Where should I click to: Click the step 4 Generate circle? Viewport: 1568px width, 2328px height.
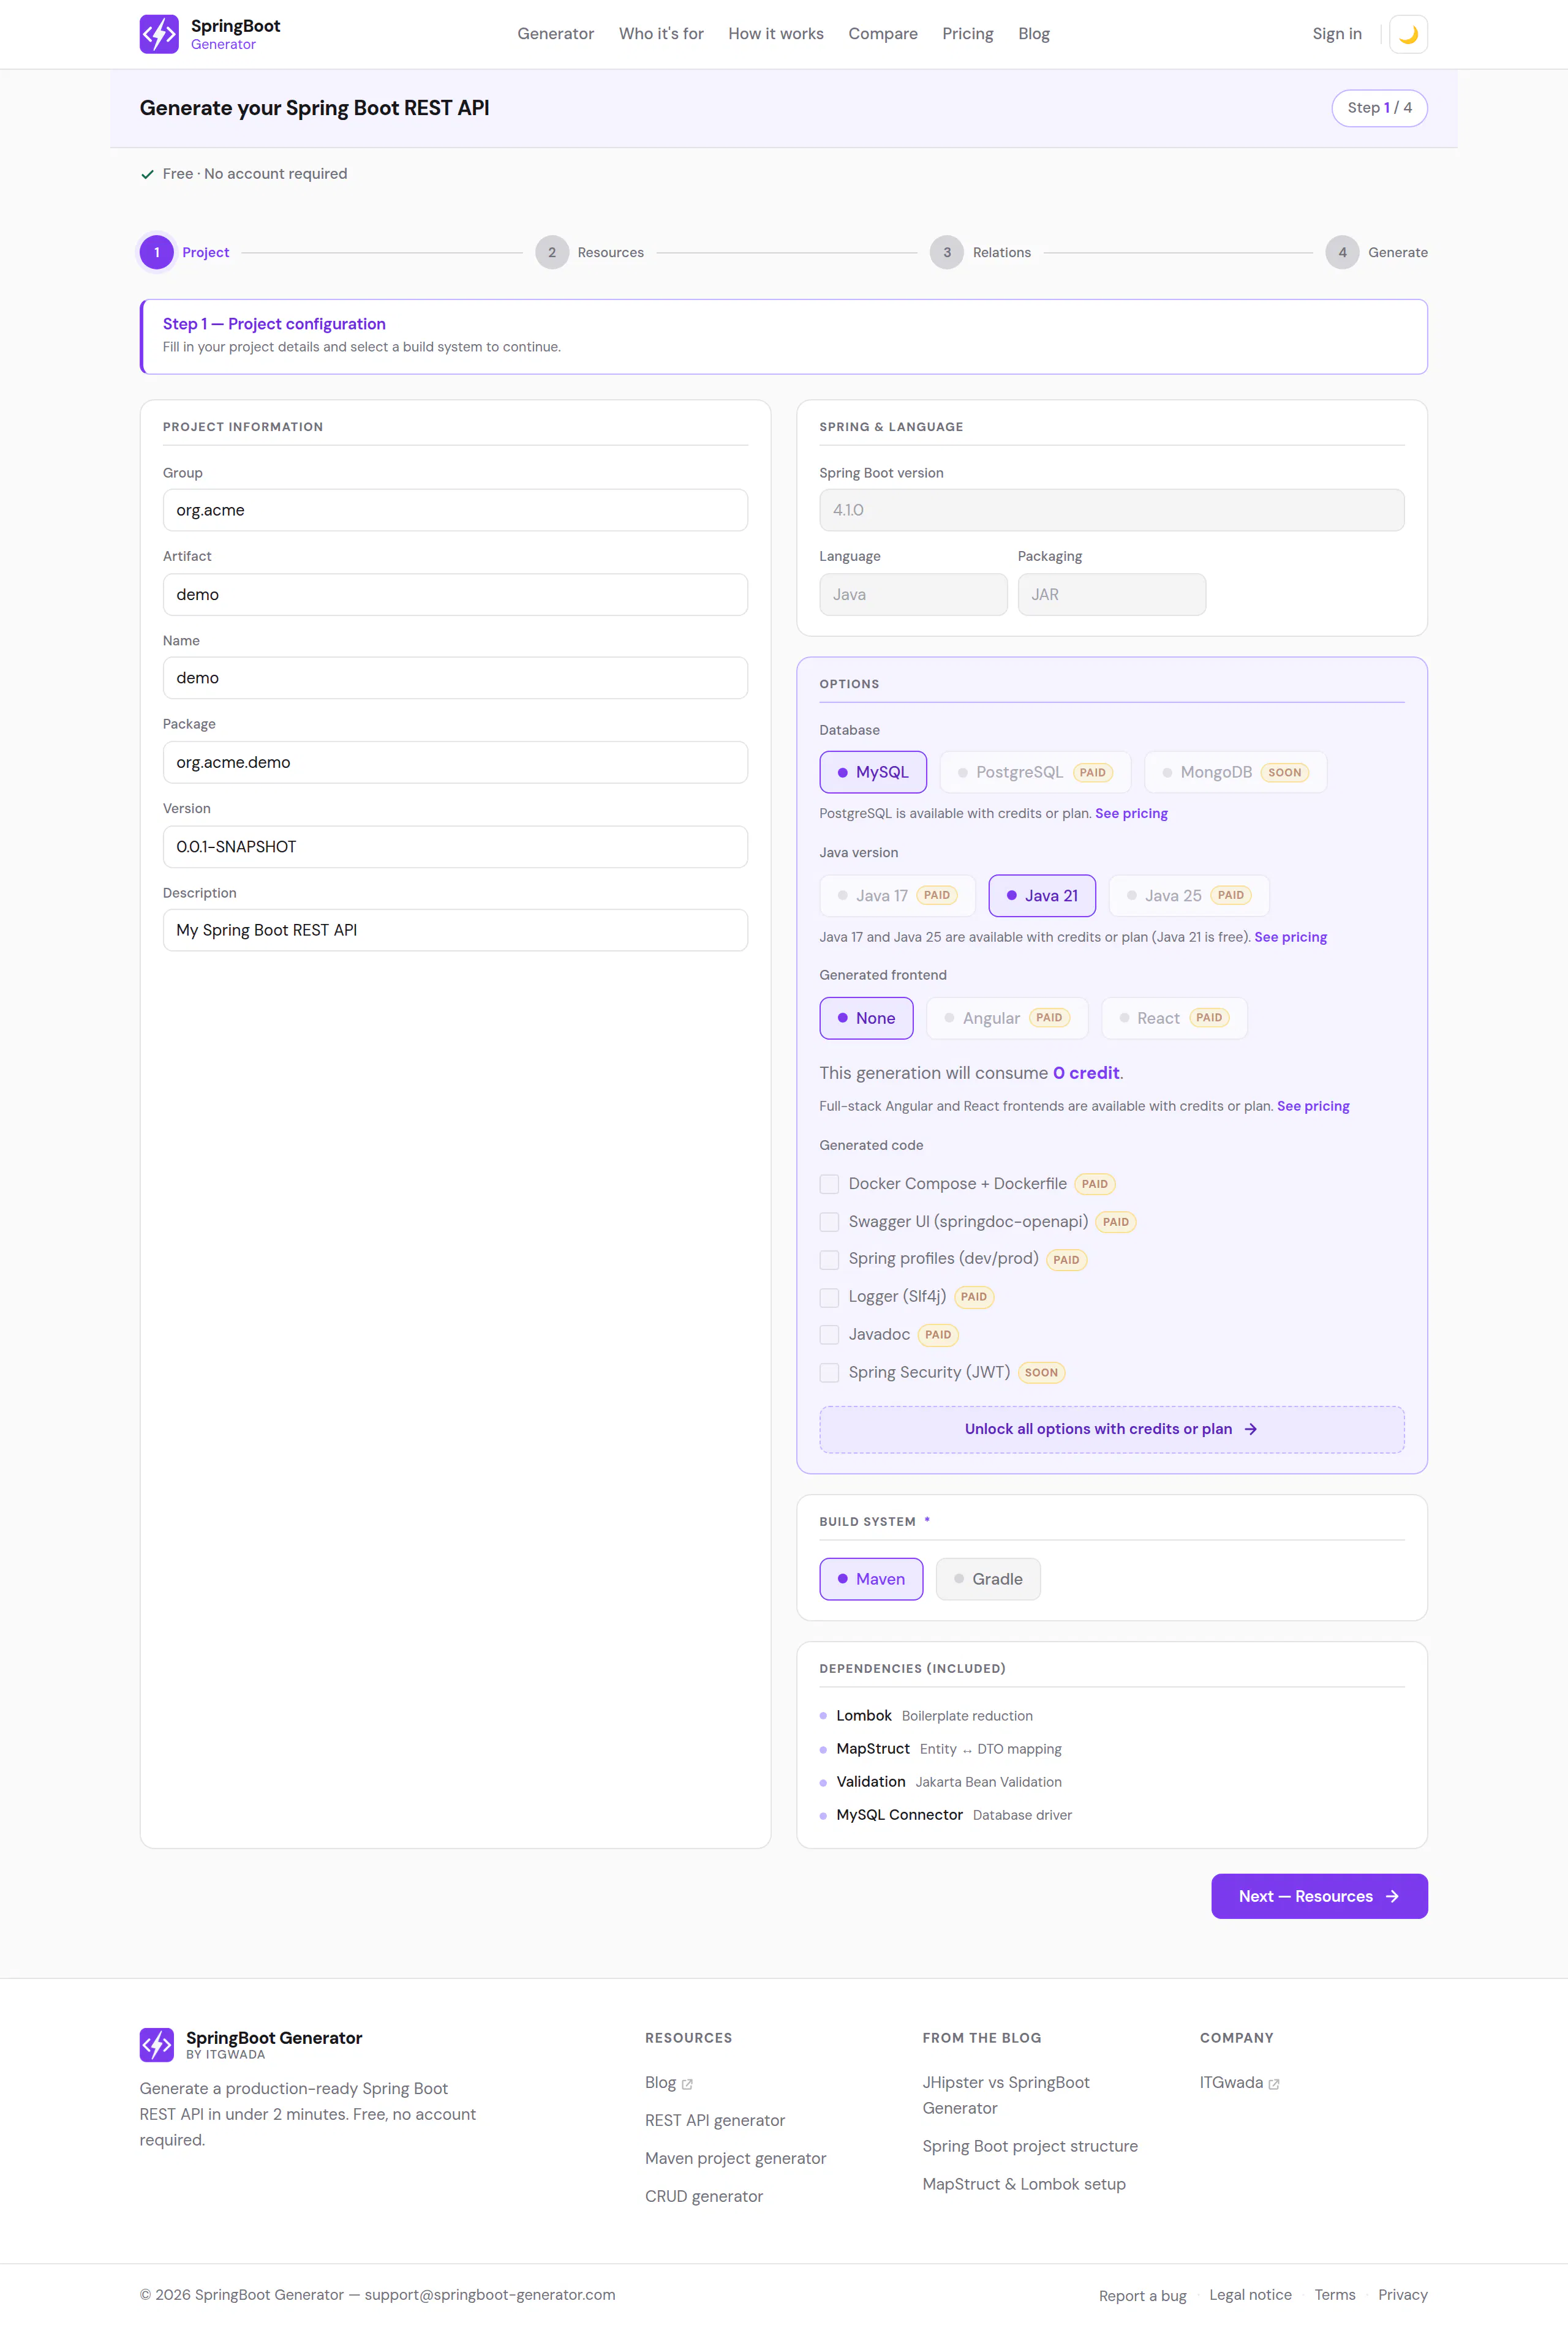point(1342,253)
